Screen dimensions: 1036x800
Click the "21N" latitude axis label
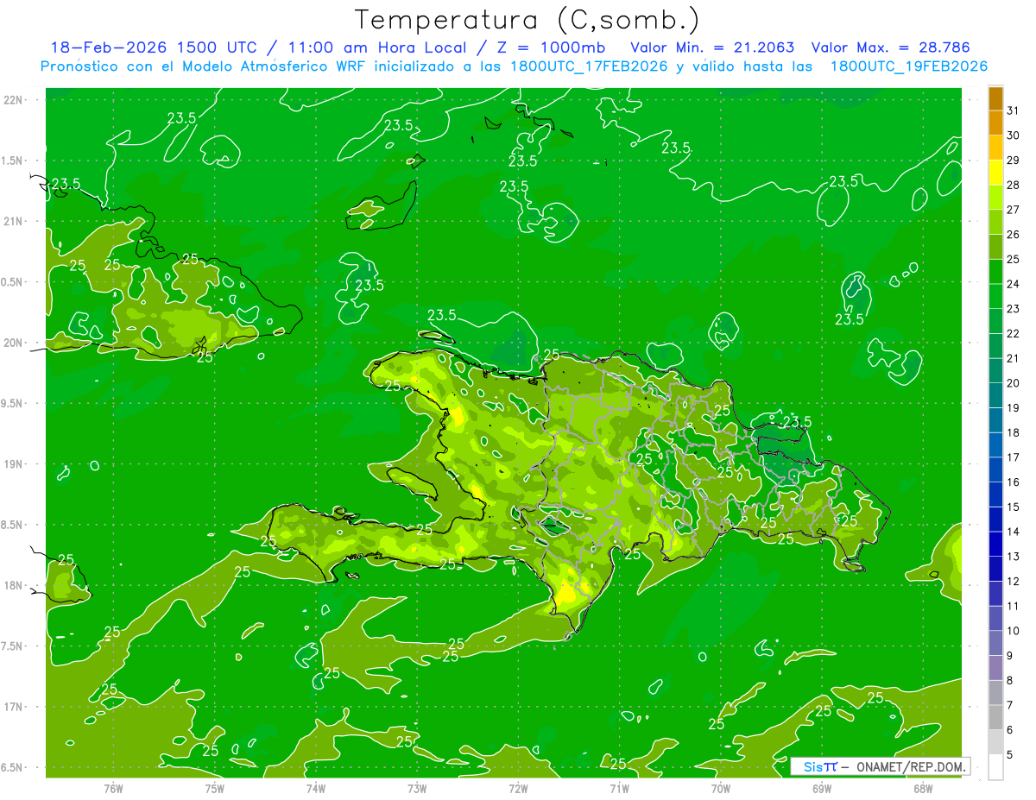click(15, 221)
